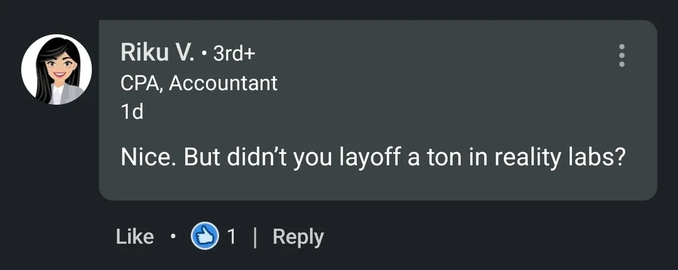The height and width of the screenshot is (270, 678).
Task: Click the "3rd+" connection degree label
Action: click(235, 54)
